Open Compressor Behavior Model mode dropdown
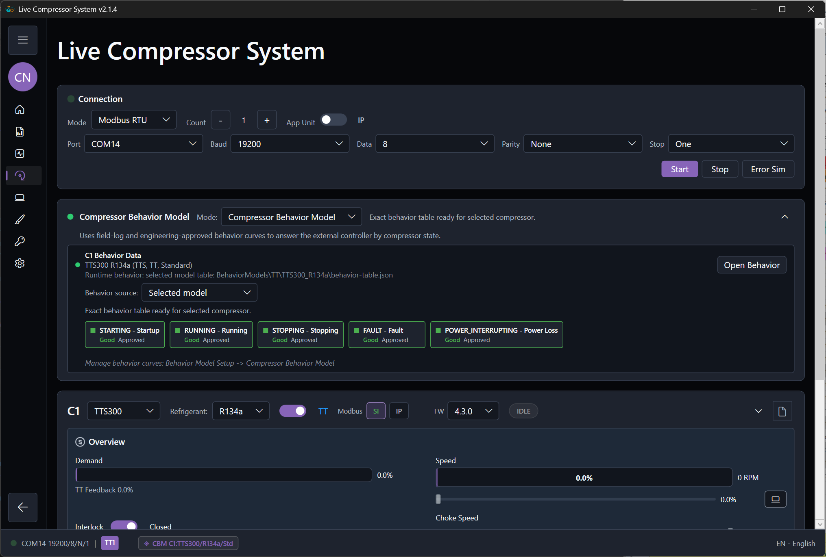The width and height of the screenshot is (826, 557). coord(291,217)
